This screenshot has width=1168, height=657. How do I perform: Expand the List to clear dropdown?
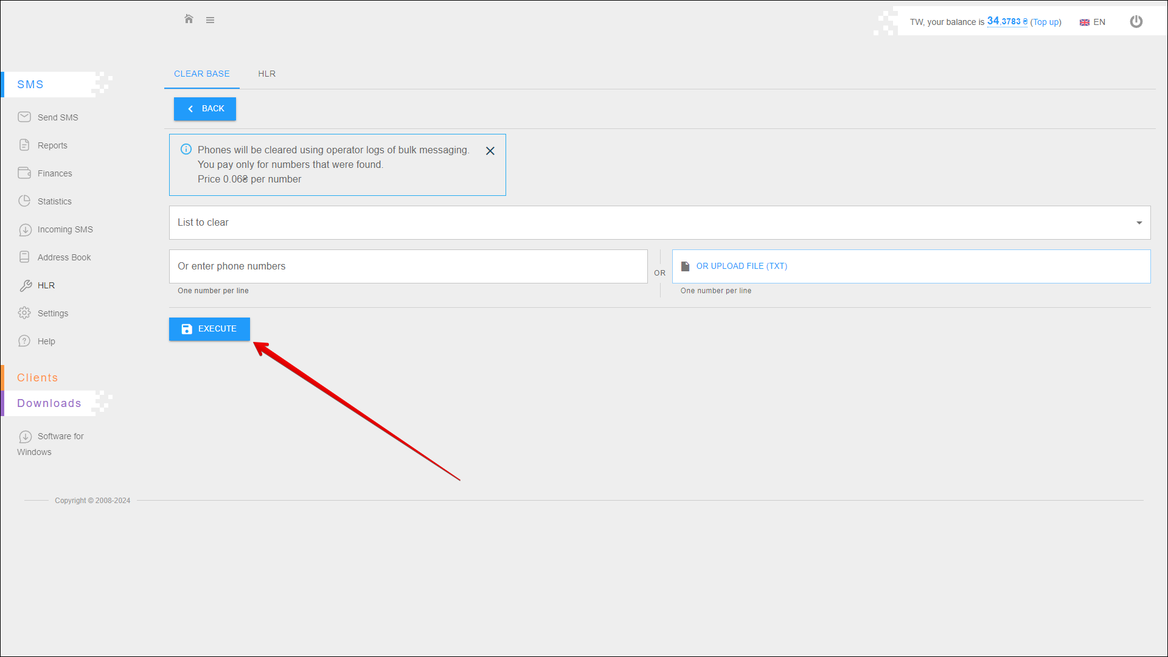[659, 223]
